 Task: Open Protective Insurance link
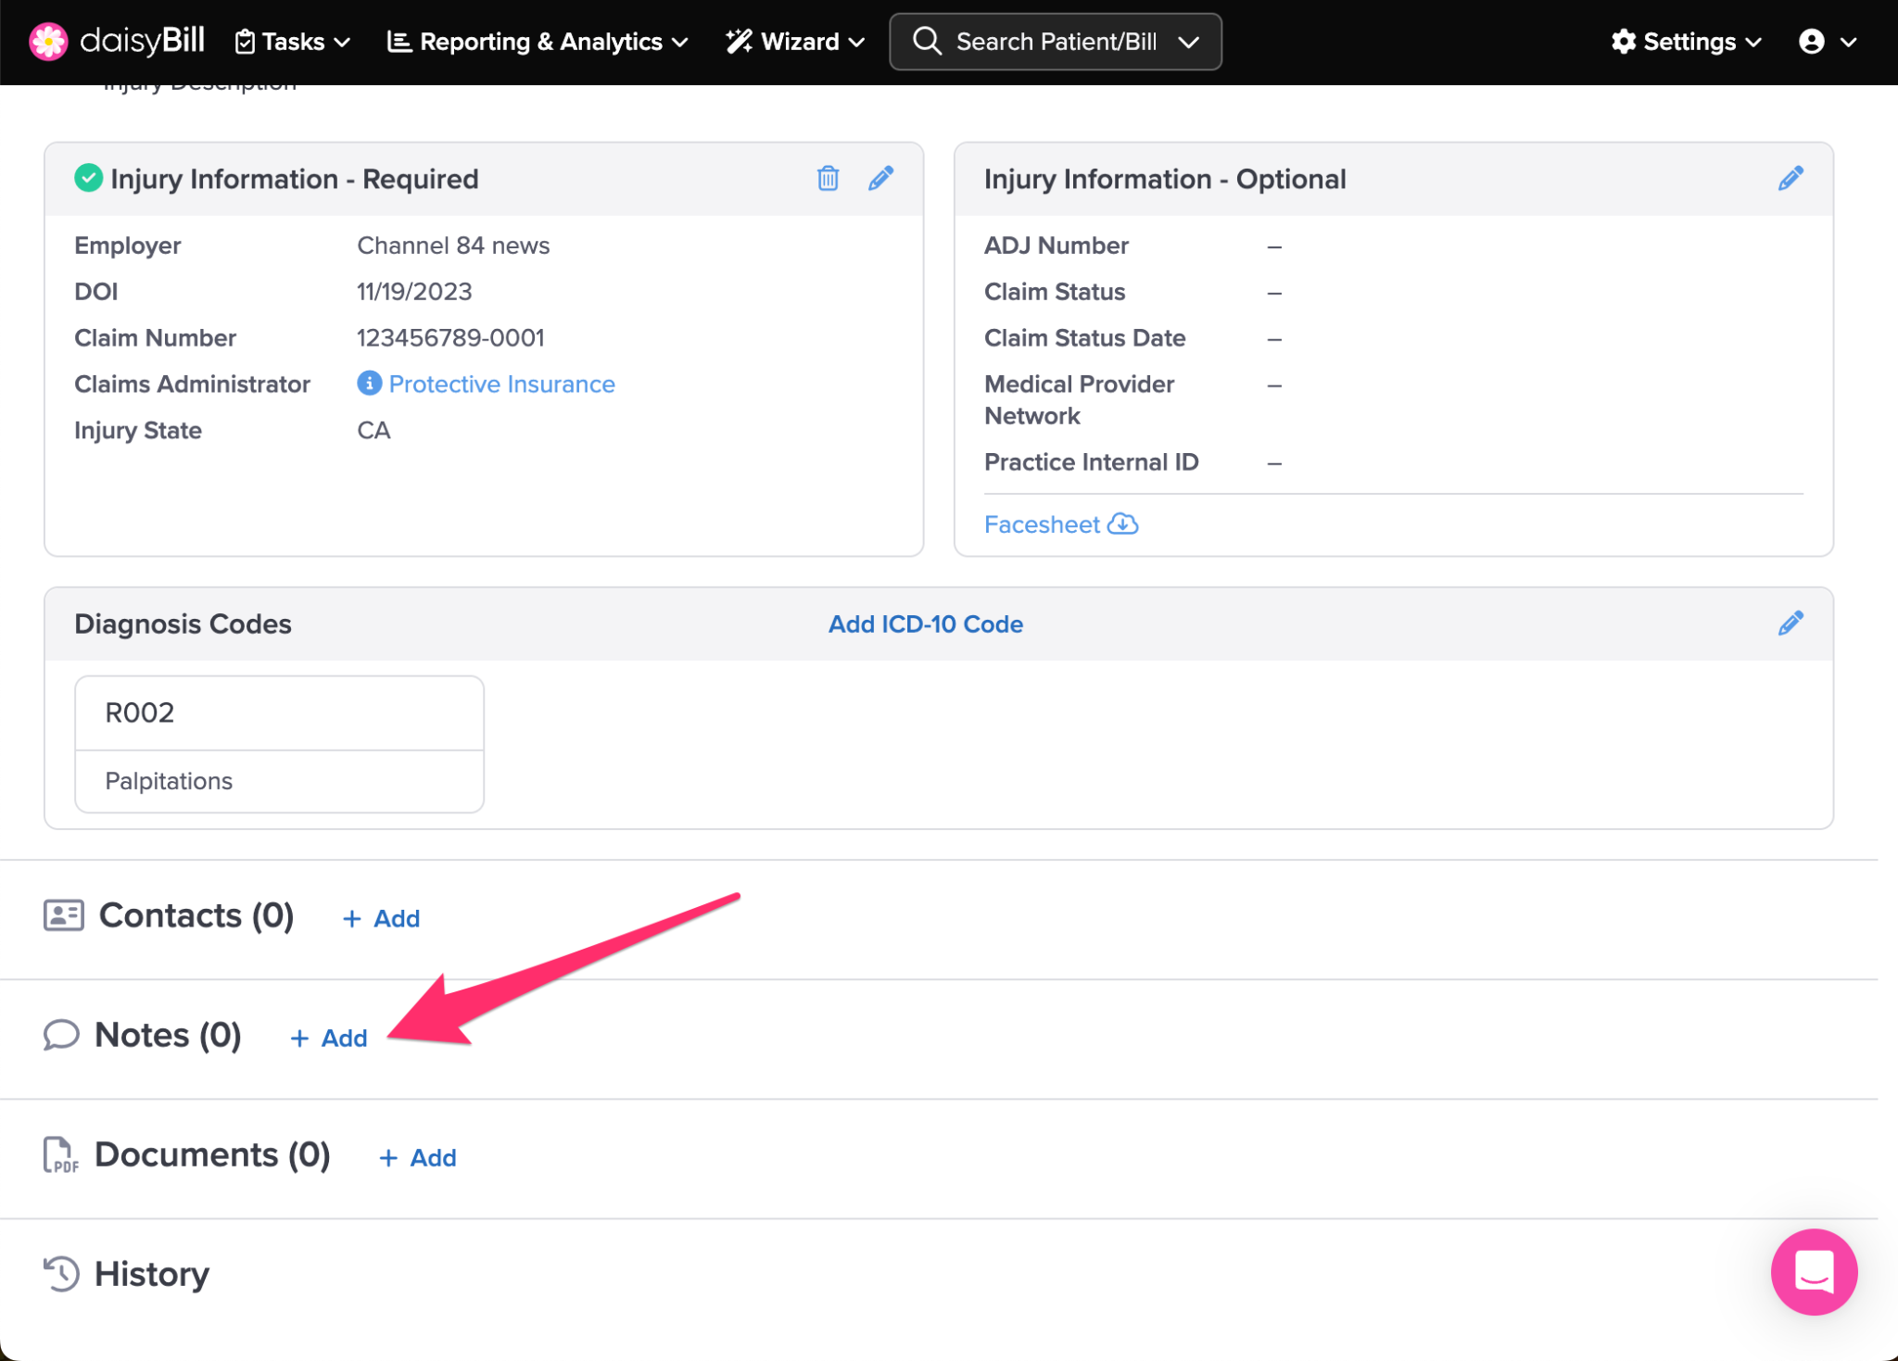pyautogui.click(x=501, y=384)
